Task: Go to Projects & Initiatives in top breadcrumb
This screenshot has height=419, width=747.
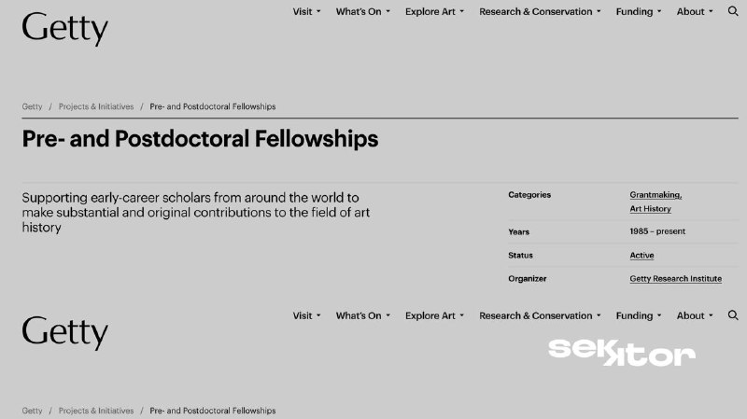Action: pyautogui.click(x=96, y=106)
